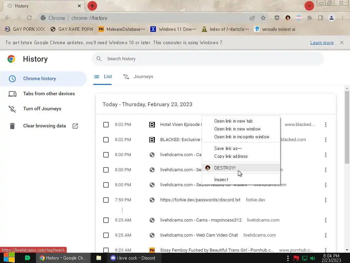Expand the system tray overflow dots

pyautogui.click(x=288, y=258)
